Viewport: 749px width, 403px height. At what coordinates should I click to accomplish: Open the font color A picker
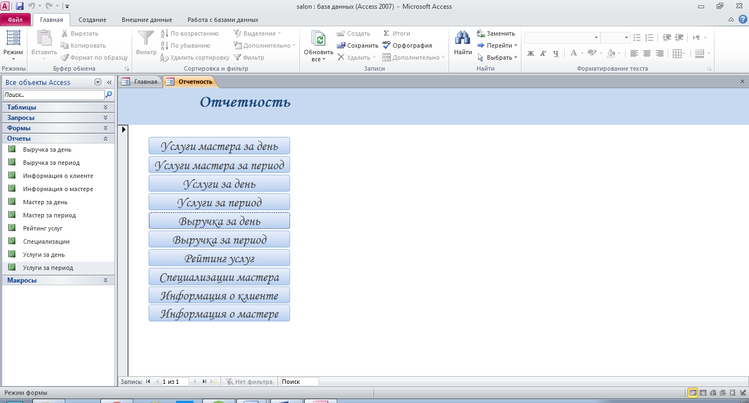pyautogui.click(x=574, y=54)
